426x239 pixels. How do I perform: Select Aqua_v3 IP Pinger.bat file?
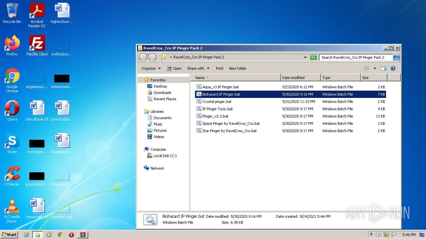click(x=290, y=87)
